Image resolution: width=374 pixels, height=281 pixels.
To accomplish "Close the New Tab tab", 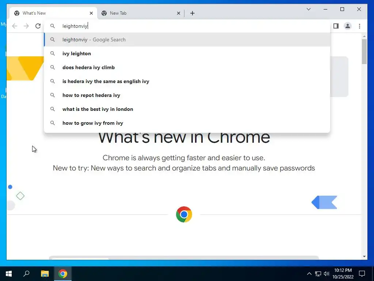I will [178, 14].
